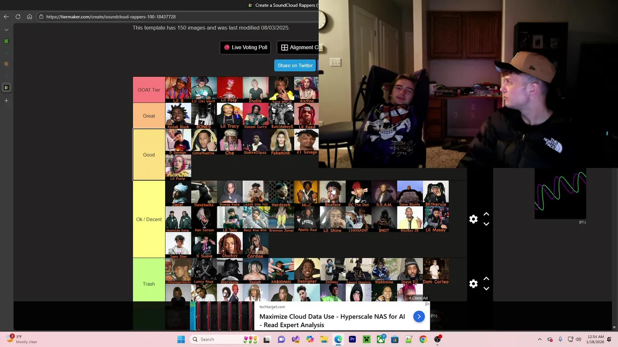Open Microsoft Store from the taskbar

pyautogui.click(x=394, y=339)
